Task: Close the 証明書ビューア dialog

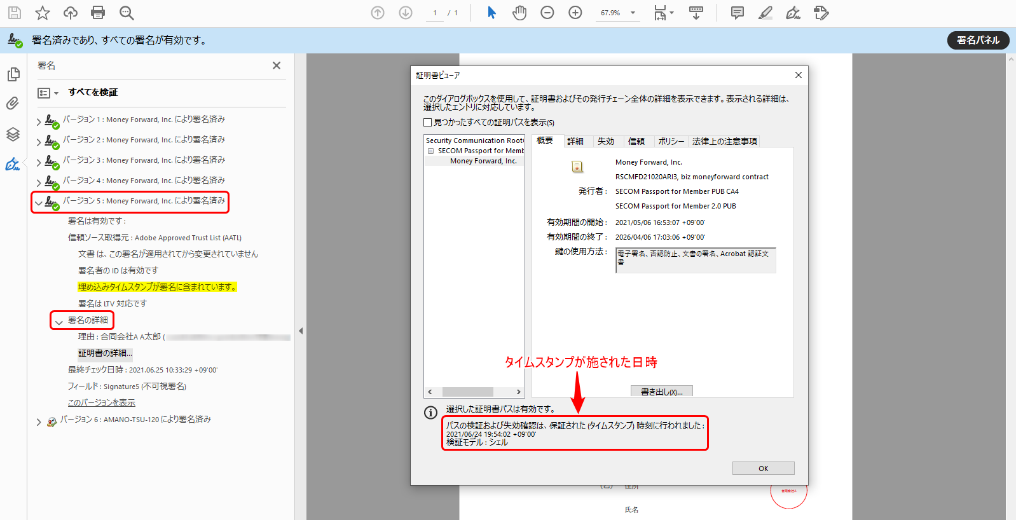Action: (799, 75)
